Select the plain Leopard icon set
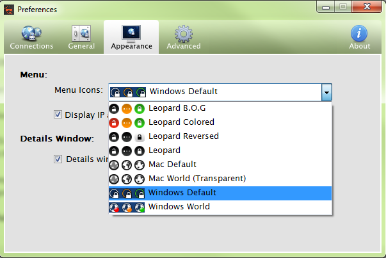This screenshot has height=258, width=386. pyautogui.click(x=220, y=150)
